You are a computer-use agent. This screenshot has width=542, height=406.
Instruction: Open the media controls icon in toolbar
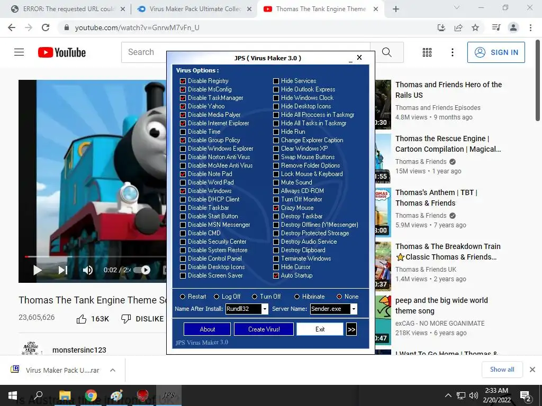click(496, 27)
